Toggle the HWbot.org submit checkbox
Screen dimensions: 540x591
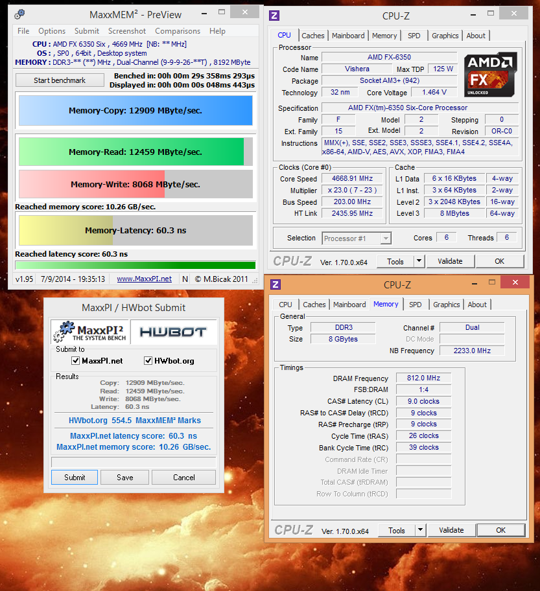[148, 361]
